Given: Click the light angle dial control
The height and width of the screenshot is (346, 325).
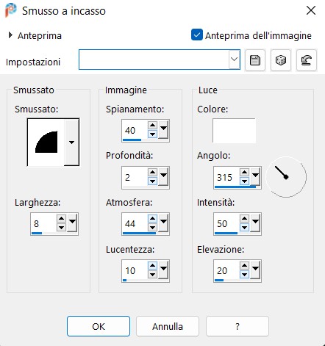Looking at the screenshot, I should click(x=286, y=177).
